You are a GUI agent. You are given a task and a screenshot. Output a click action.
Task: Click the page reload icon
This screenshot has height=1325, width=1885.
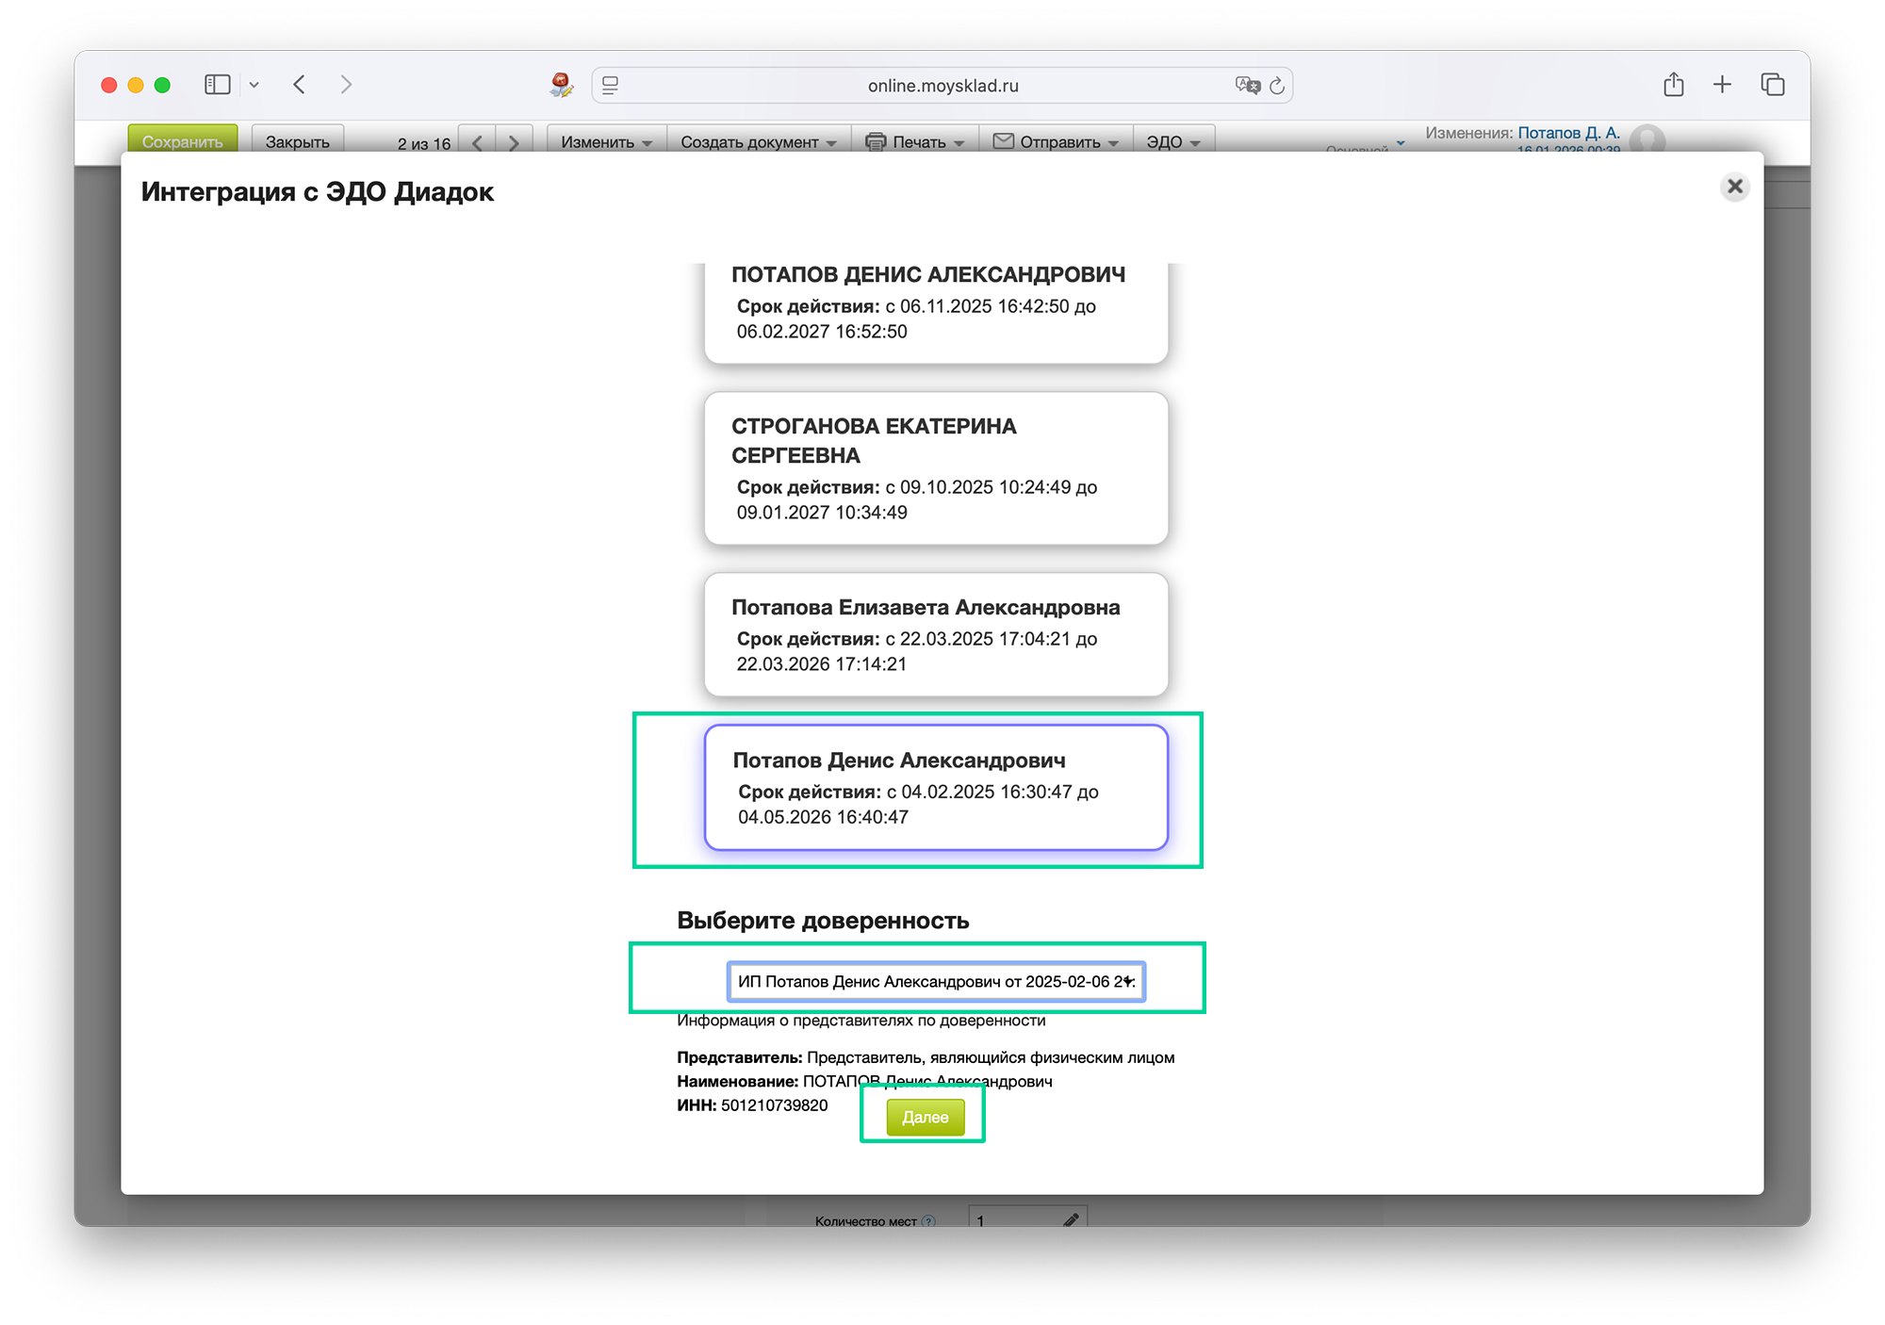[x=1277, y=86]
